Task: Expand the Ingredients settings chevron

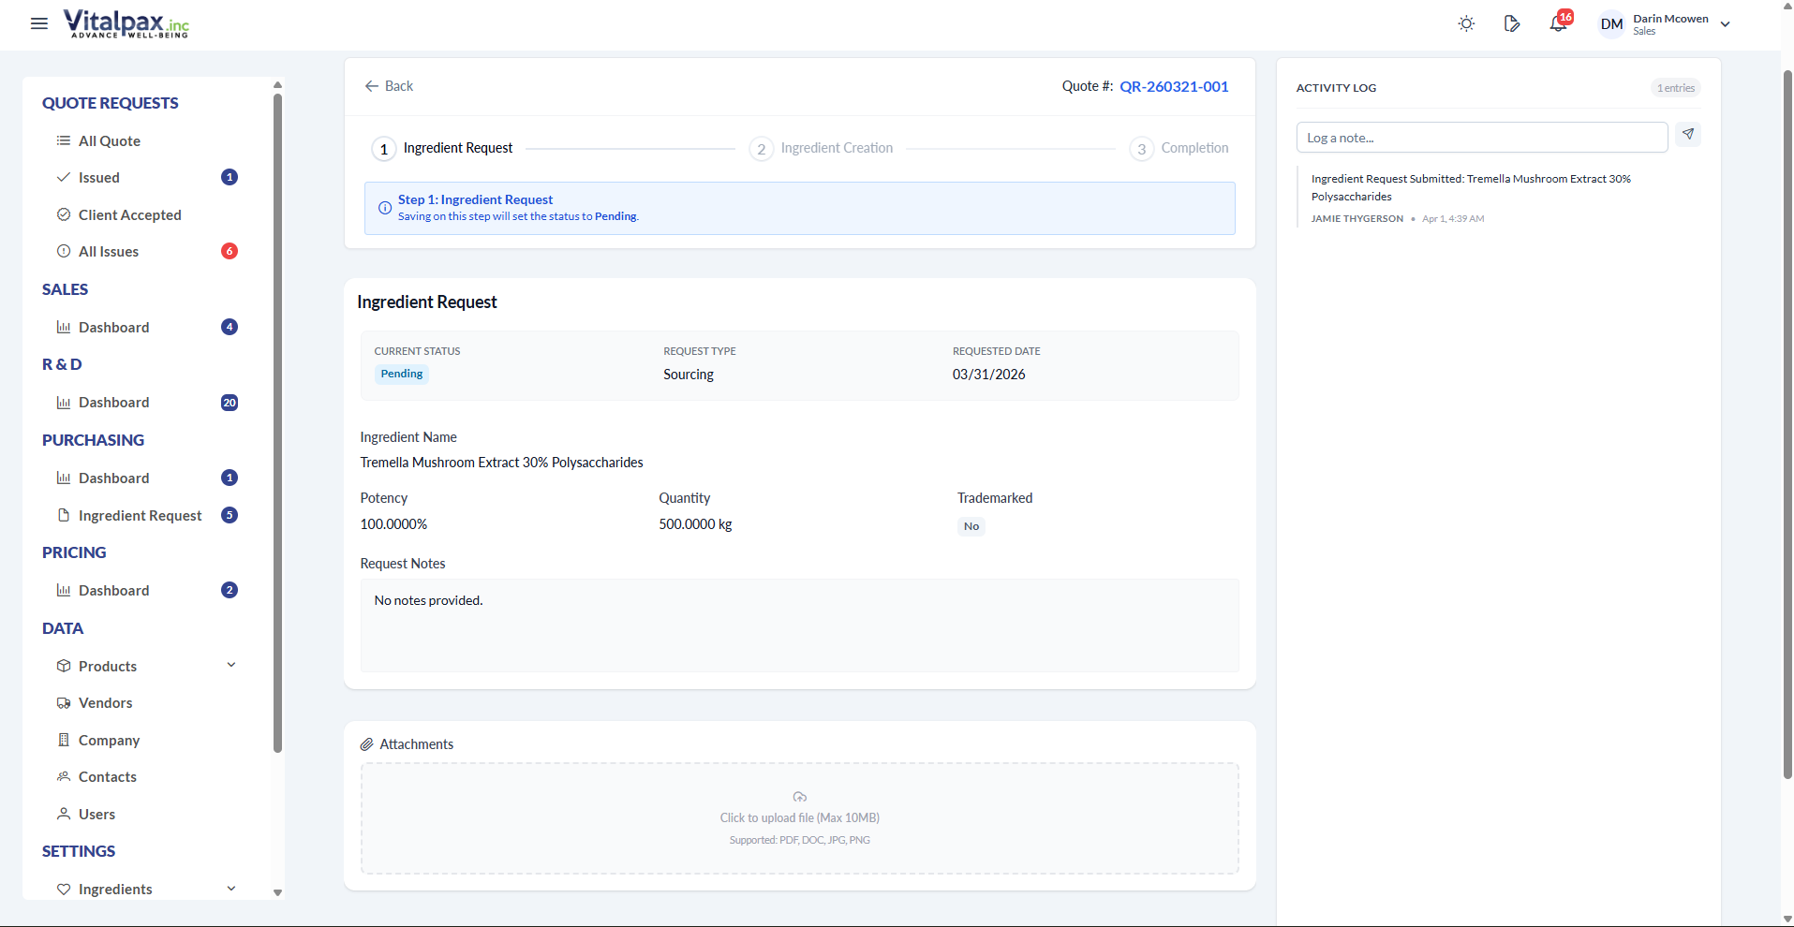Action: [231, 889]
